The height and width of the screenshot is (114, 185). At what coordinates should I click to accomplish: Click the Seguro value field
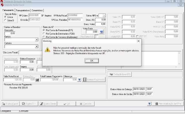point(27,70)
